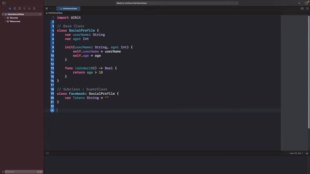Open the Find navigator magnifier icon
This screenshot has height=174, width=310.
(x=25, y=9)
